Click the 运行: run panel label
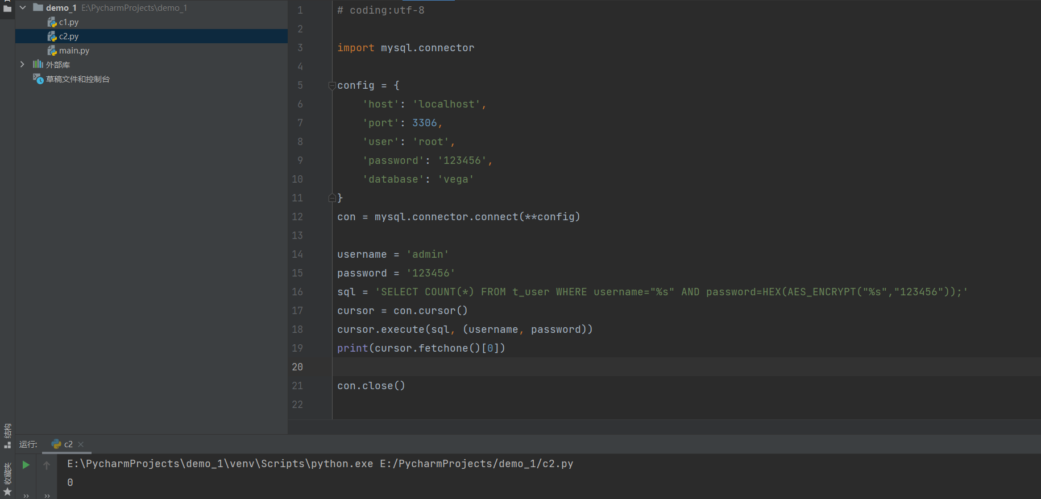1041x499 pixels. pyautogui.click(x=28, y=444)
